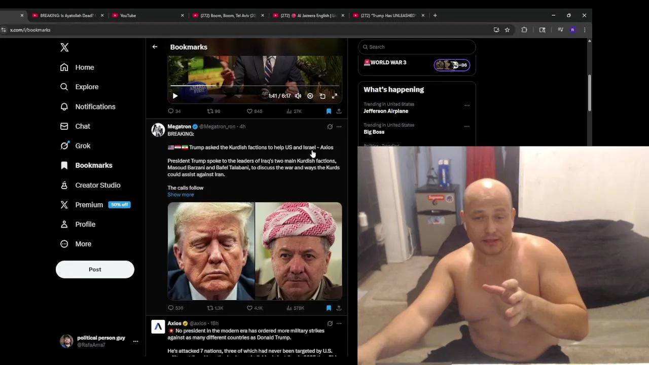Open account menu for political person guy

click(99, 341)
